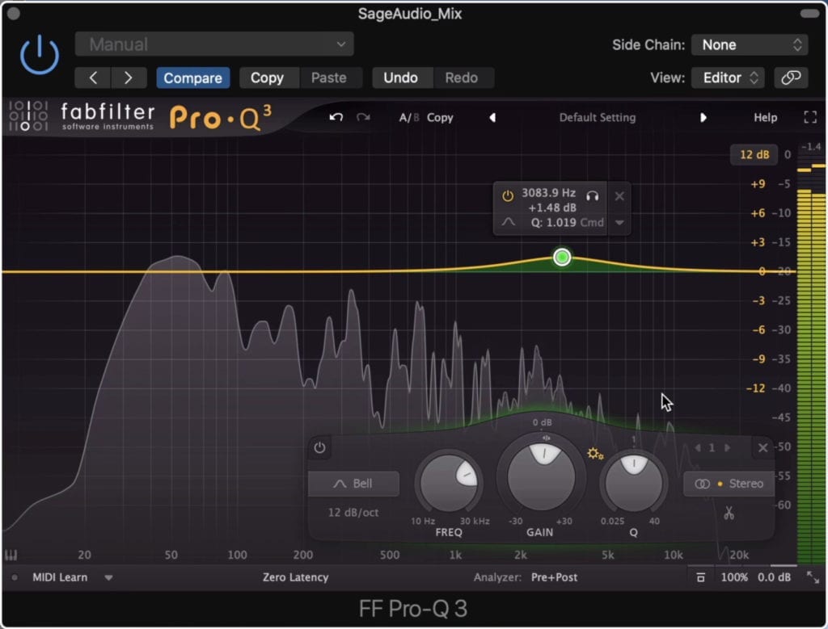Image resolution: width=828 pixels, height=629 pixels.
Task: Select the next band arrow
Action: pyautogui.click(x=727, y=447)
